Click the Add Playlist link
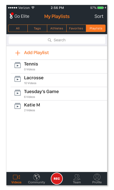This screenshot has height=190, width=114. tap(36, 53)
